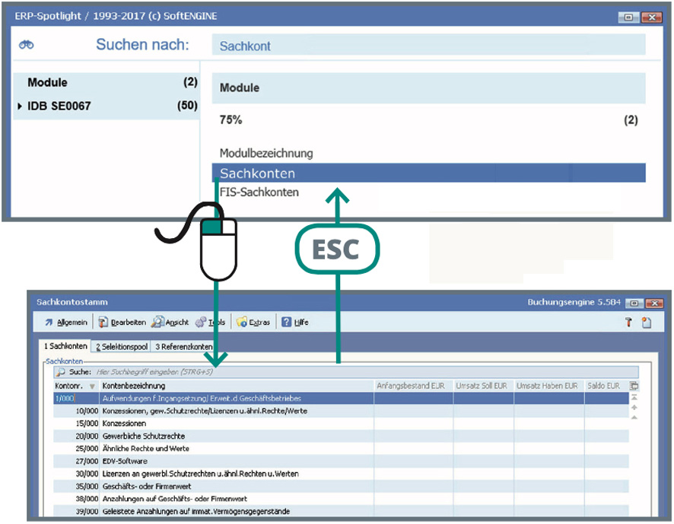This screenshot has width=674, height=524.
Task: Select the Module category in left panel
Action: click(47, 82)
